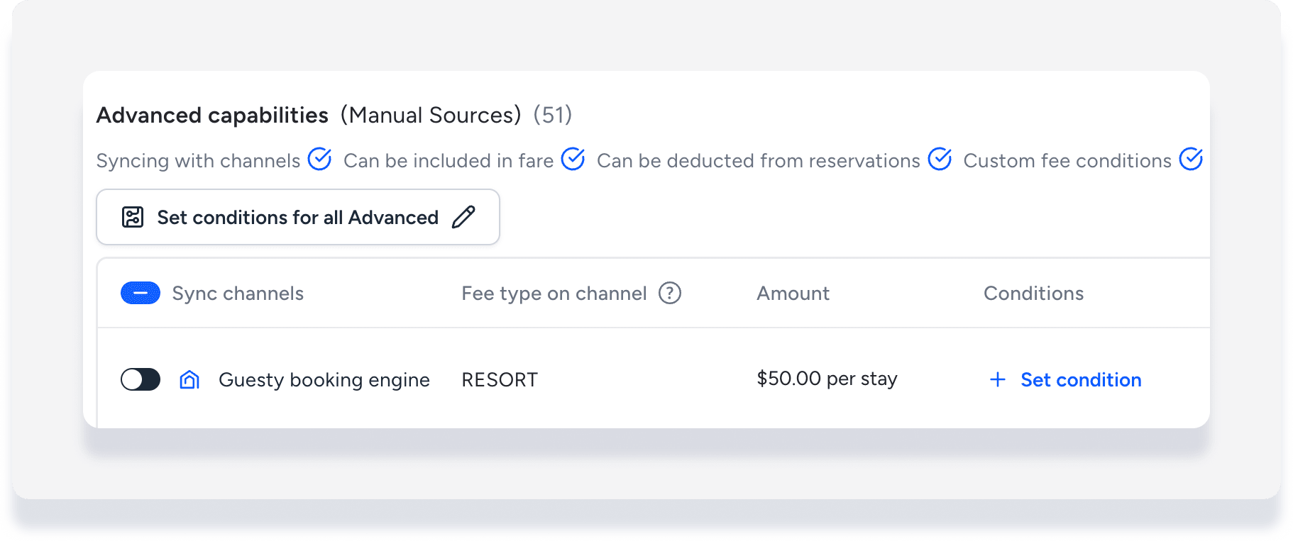The width and height of the screenshot is (1293, 541).
Task: Click the Guesty booking engine channel name
Action: [x=324, y=380]
